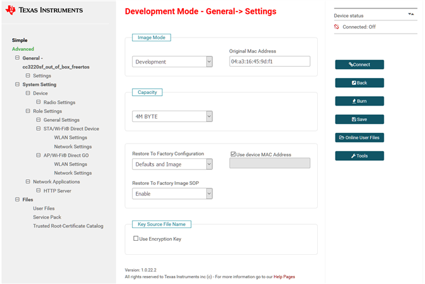Open the Help Pages link
Viewport: 425px width, 284px height.
coord(284,277)
